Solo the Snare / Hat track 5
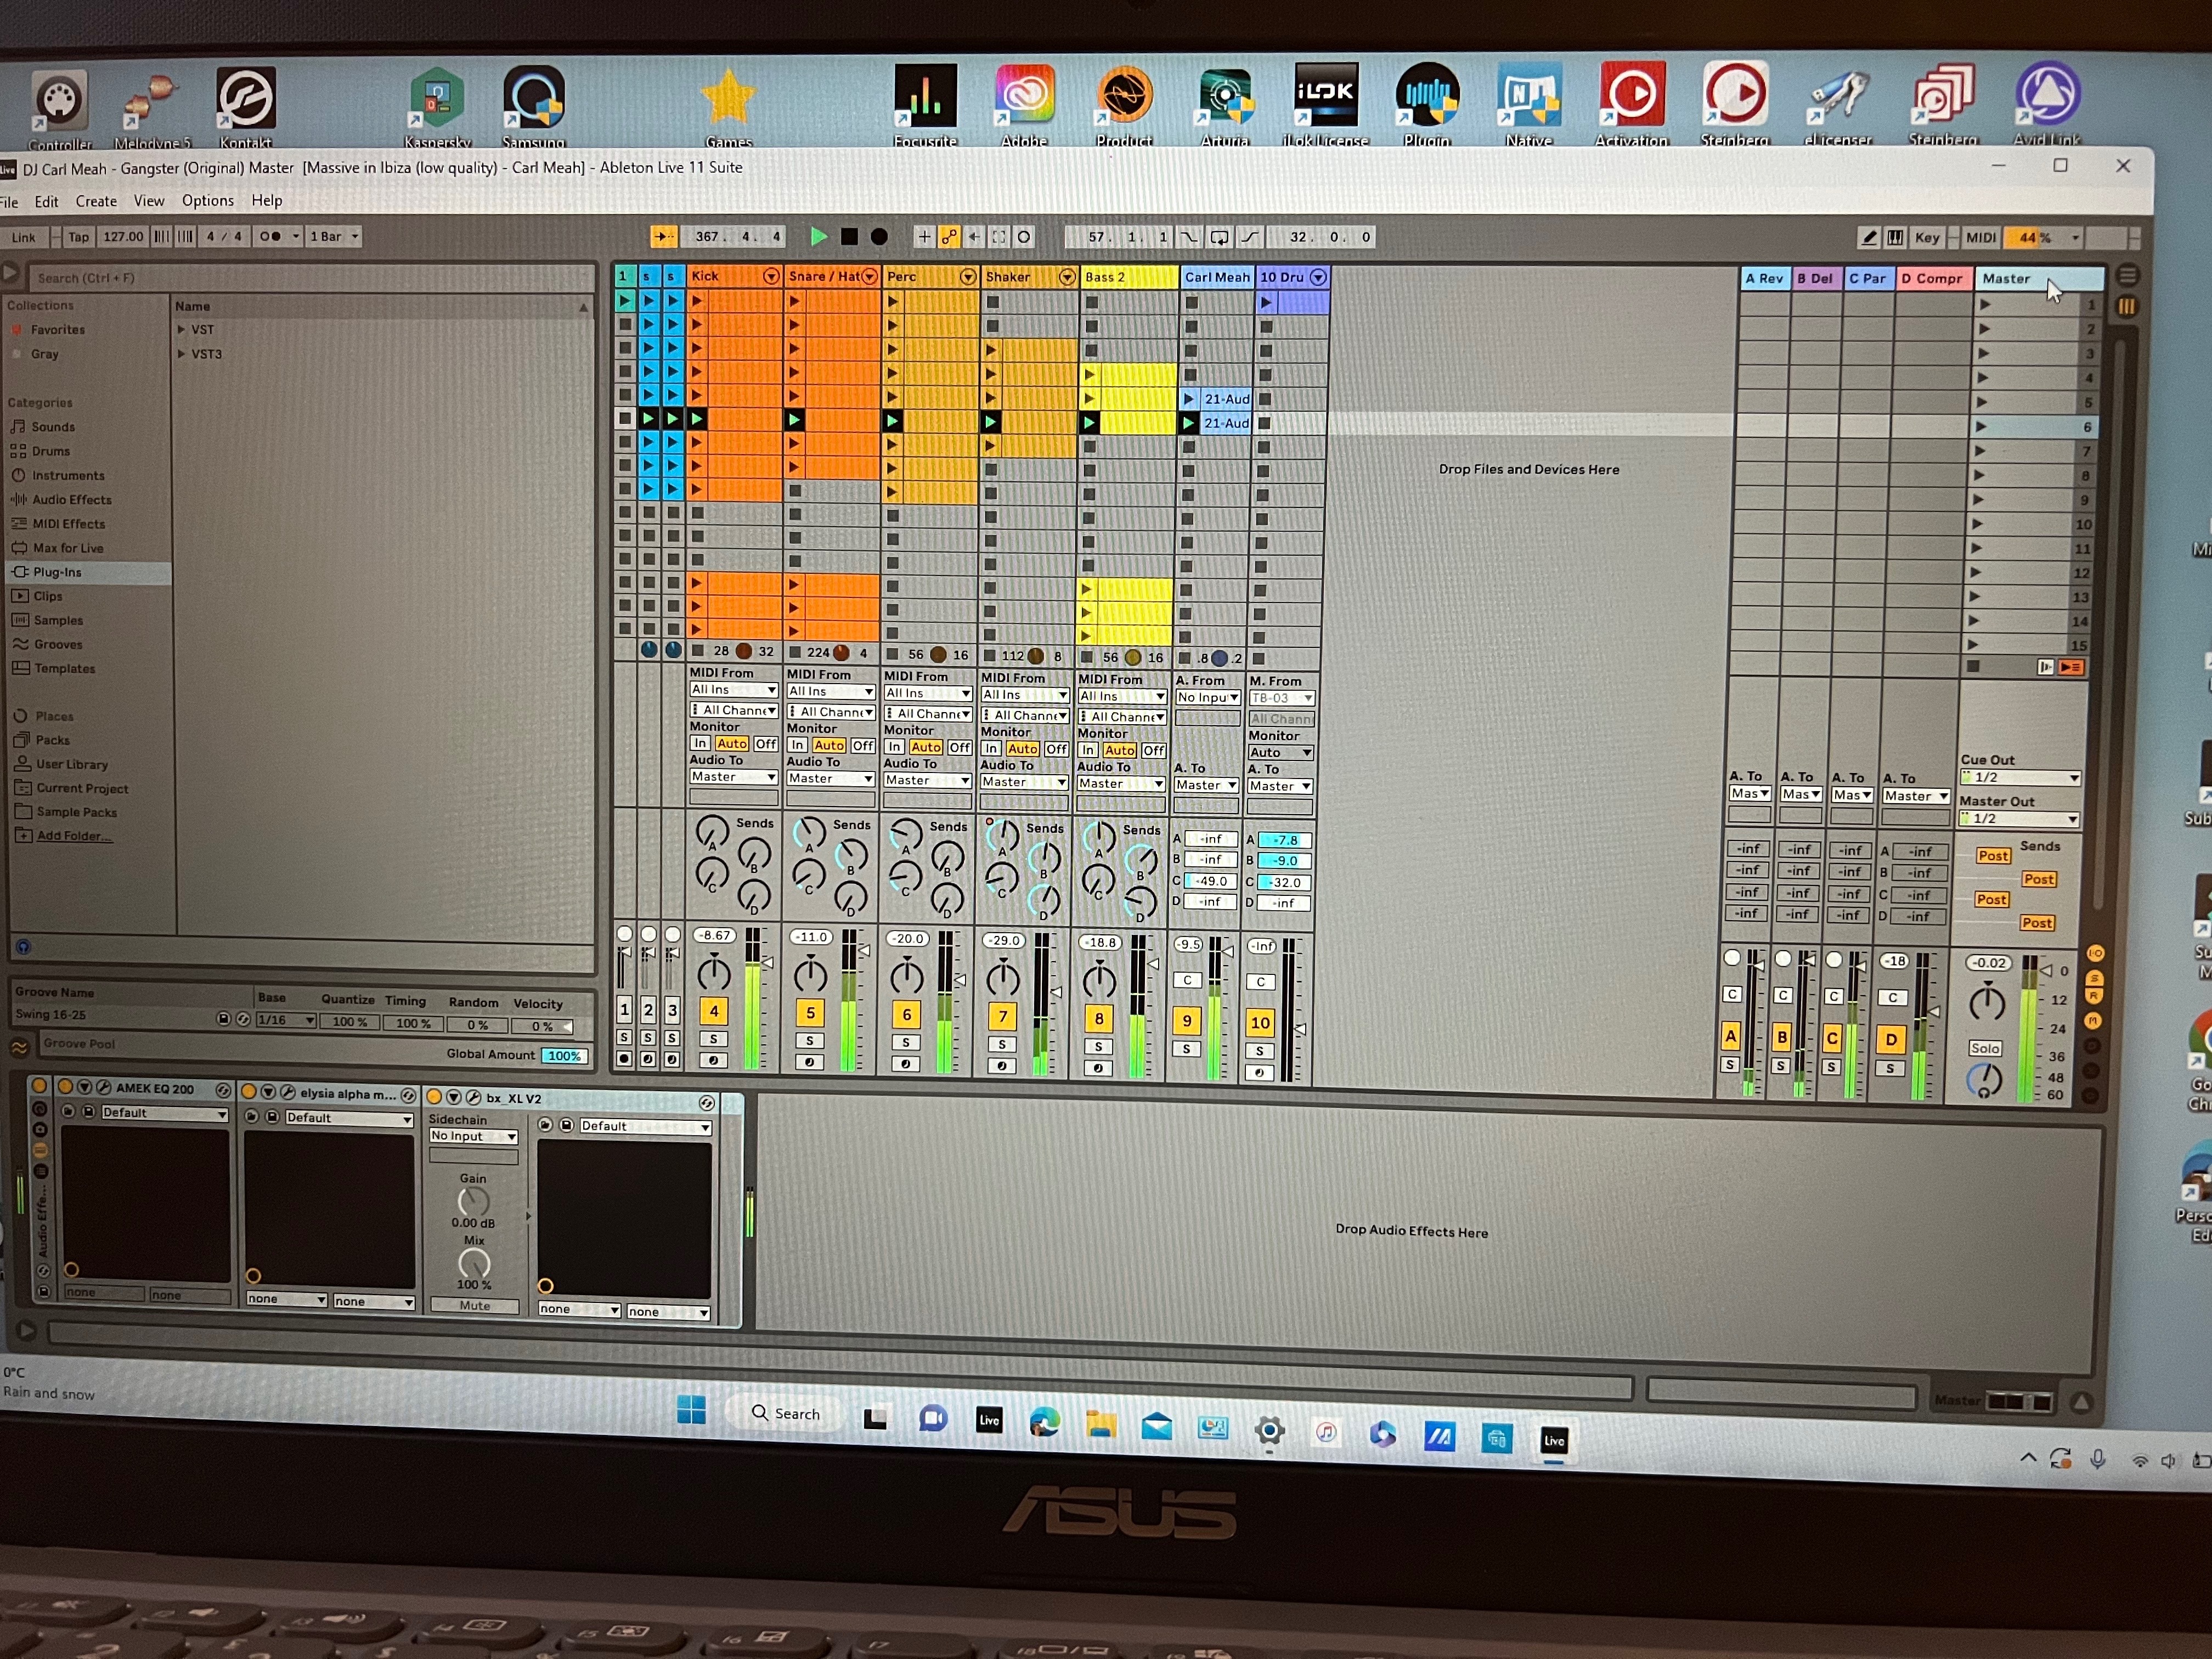 [809, 1040]
